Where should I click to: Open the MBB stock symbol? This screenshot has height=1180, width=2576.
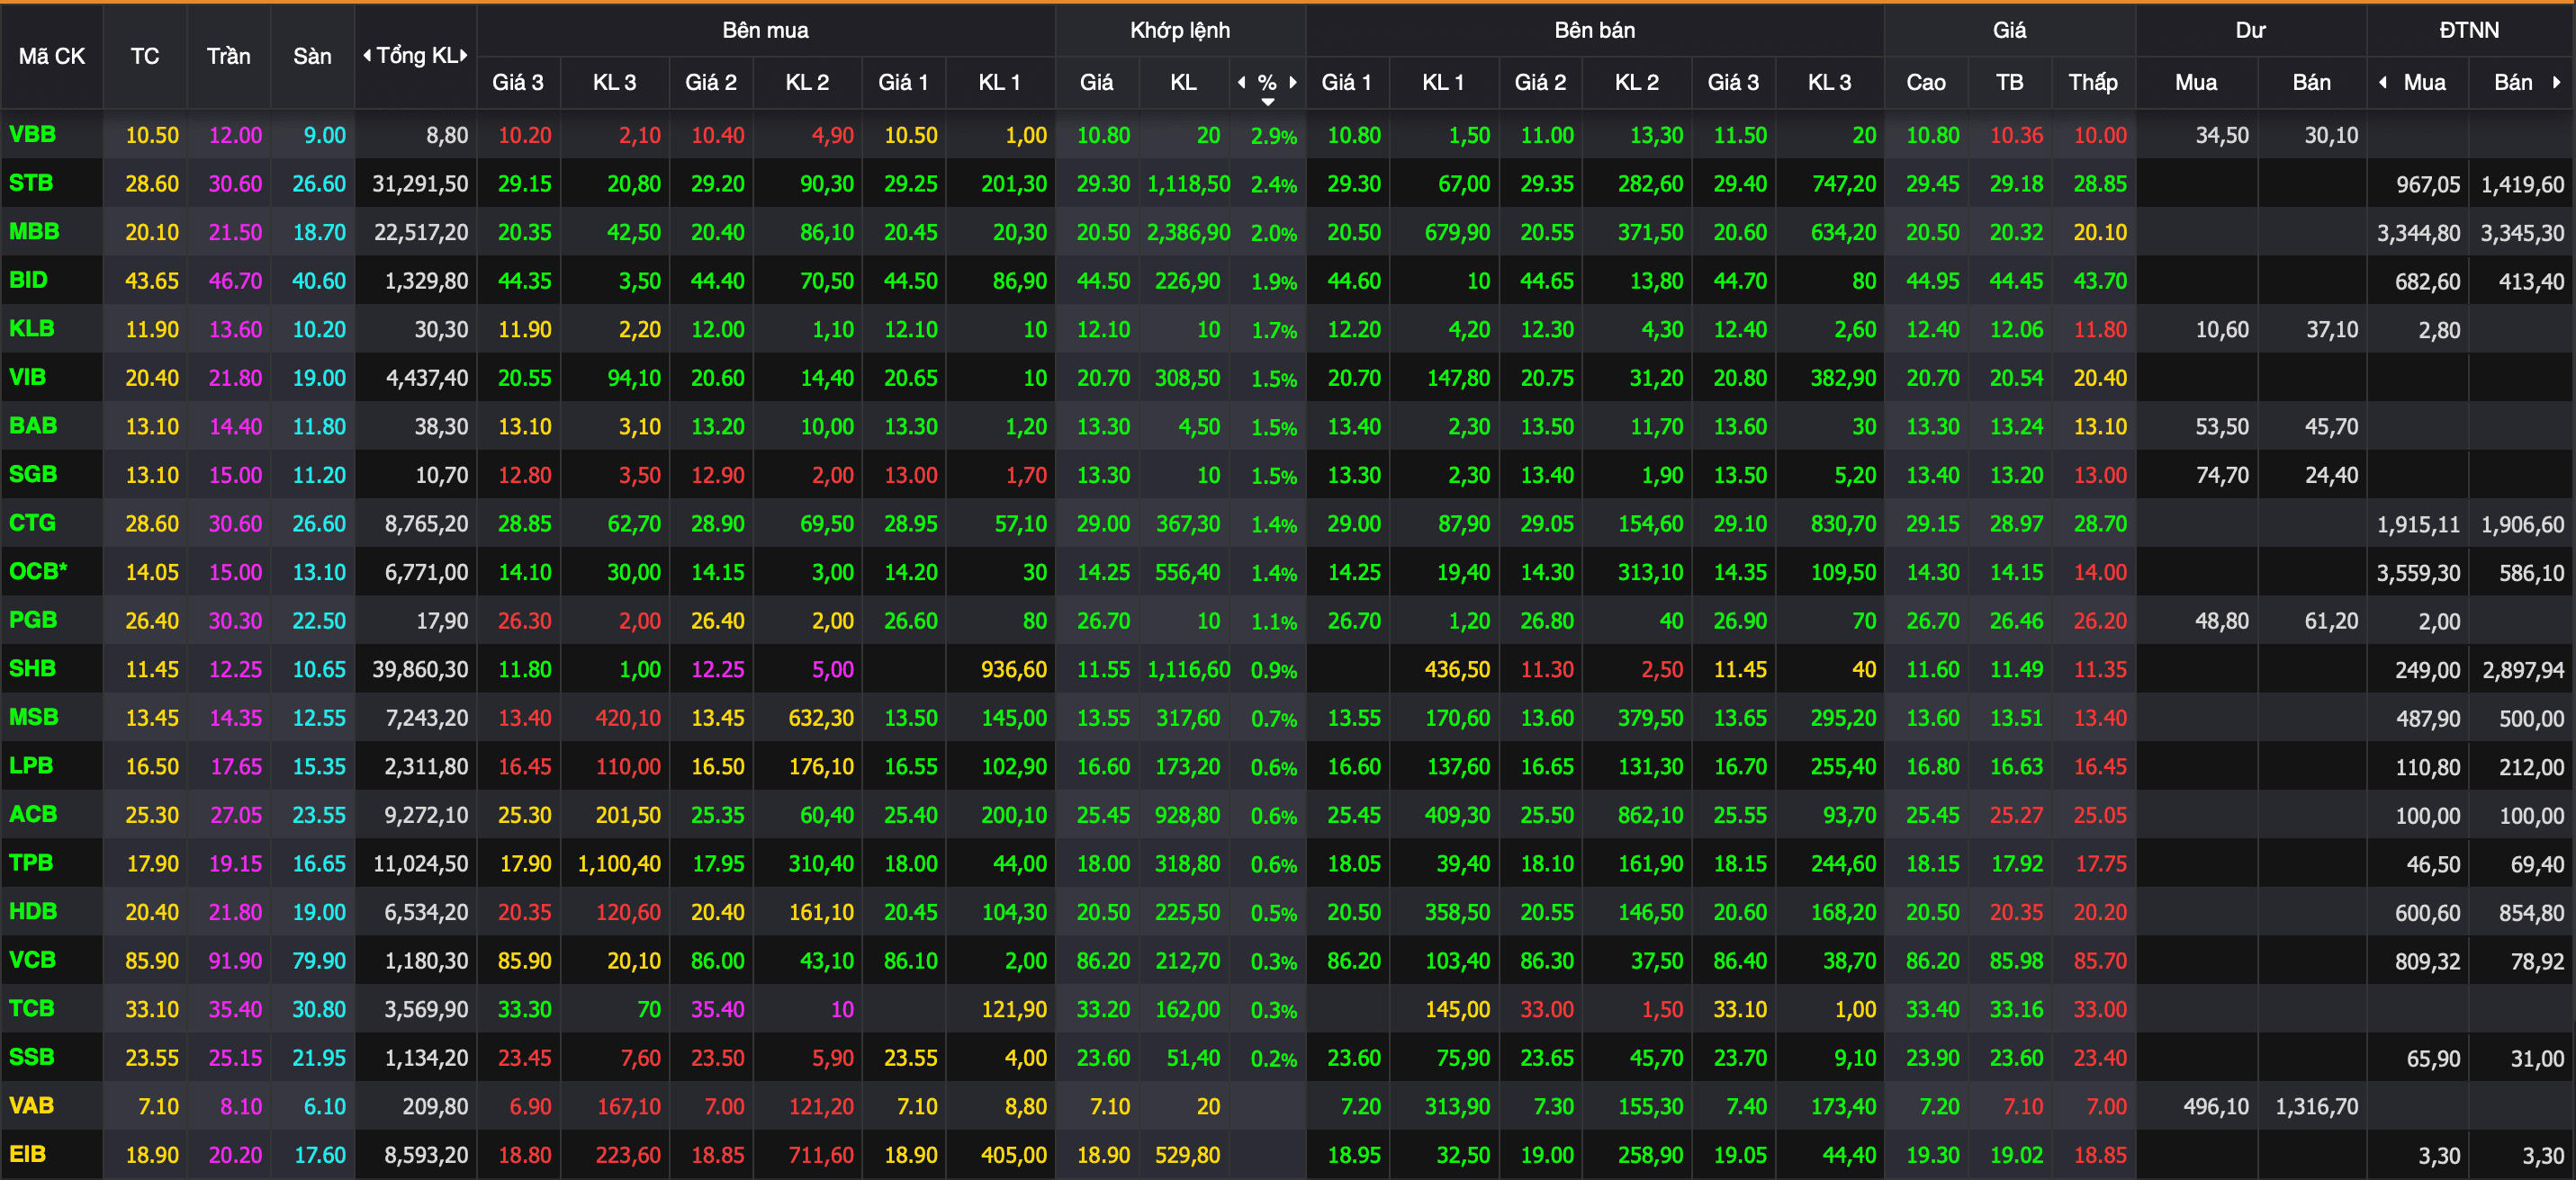[34, 231]
